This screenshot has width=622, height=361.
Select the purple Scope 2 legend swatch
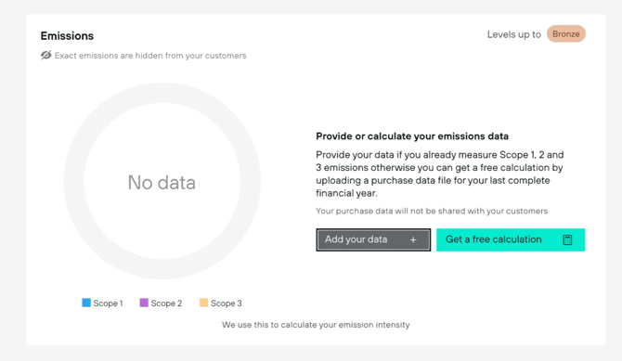pyautogui.click(x=144, y=303)
